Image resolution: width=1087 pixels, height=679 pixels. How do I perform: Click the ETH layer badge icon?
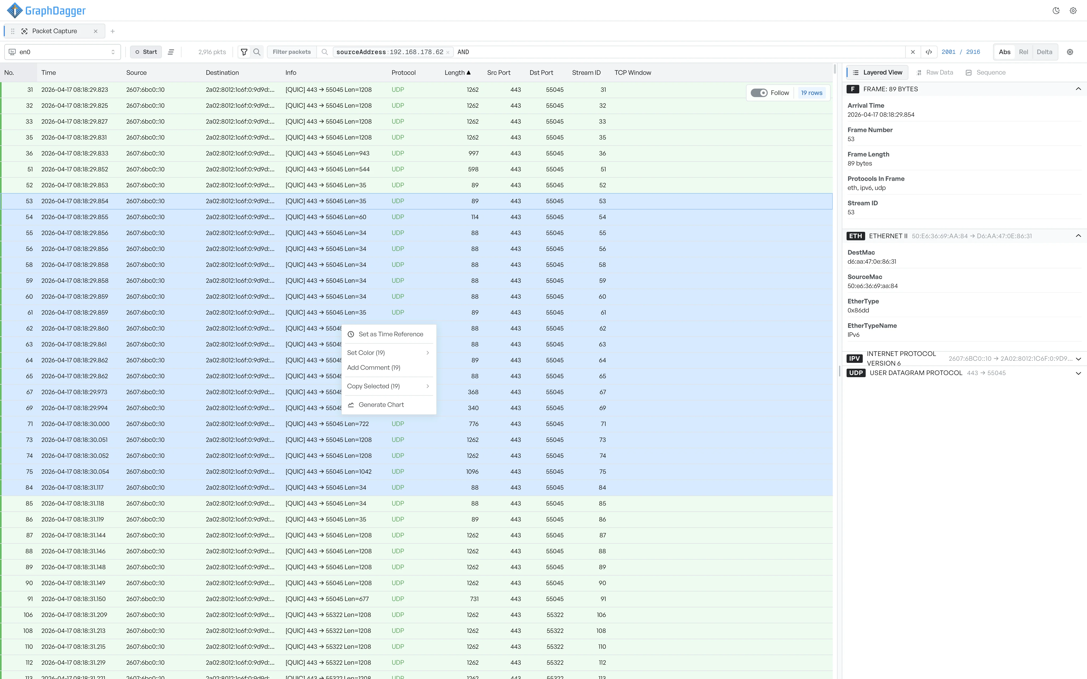pyautogui.click(x=855, y=236)
